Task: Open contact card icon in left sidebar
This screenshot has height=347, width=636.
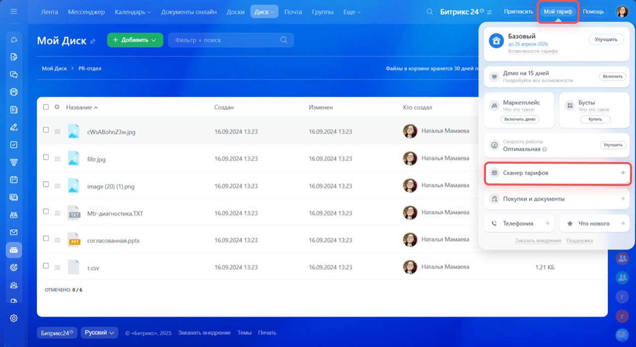Action: [13, 197]
